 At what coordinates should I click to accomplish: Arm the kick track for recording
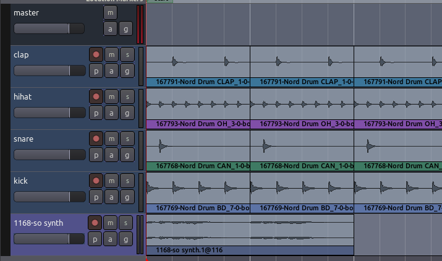pos(96,181)
